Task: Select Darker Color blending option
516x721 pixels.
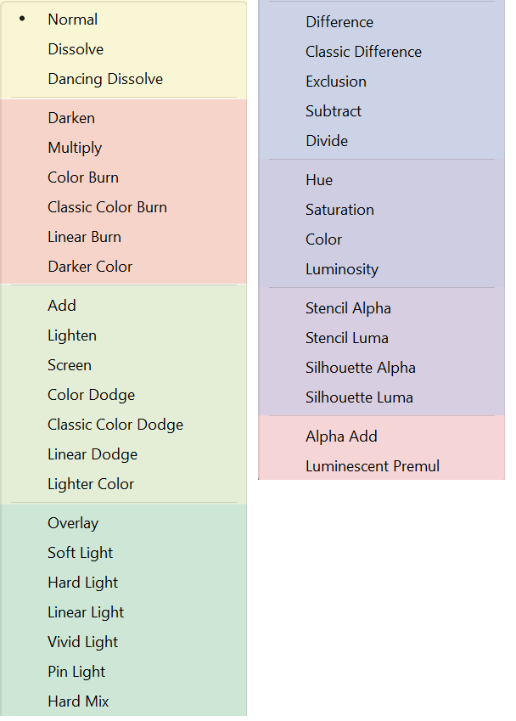Action: click(90, 267)
